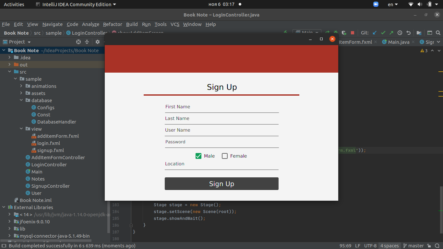Commit changes using the green checkmark icon
Viewport: 443px width, 249px height.
(383, 32)
